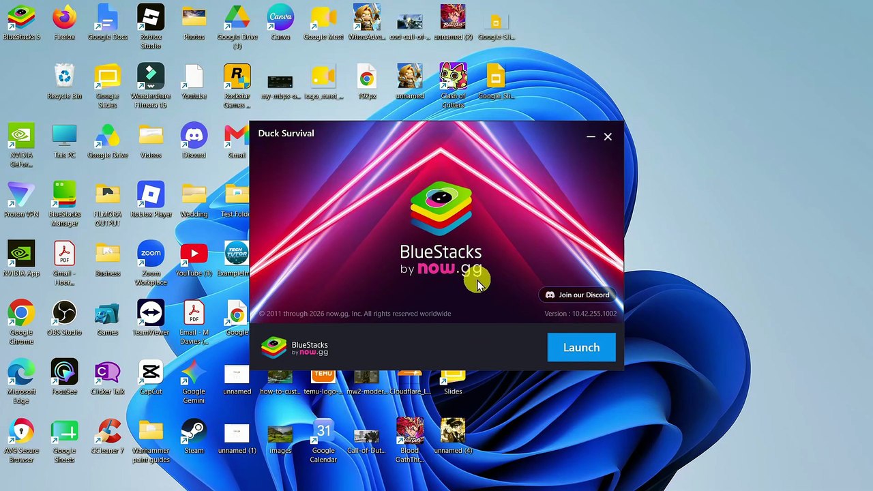
Task: Select the Google Sheets desktop icon
Action: point(64,441)
